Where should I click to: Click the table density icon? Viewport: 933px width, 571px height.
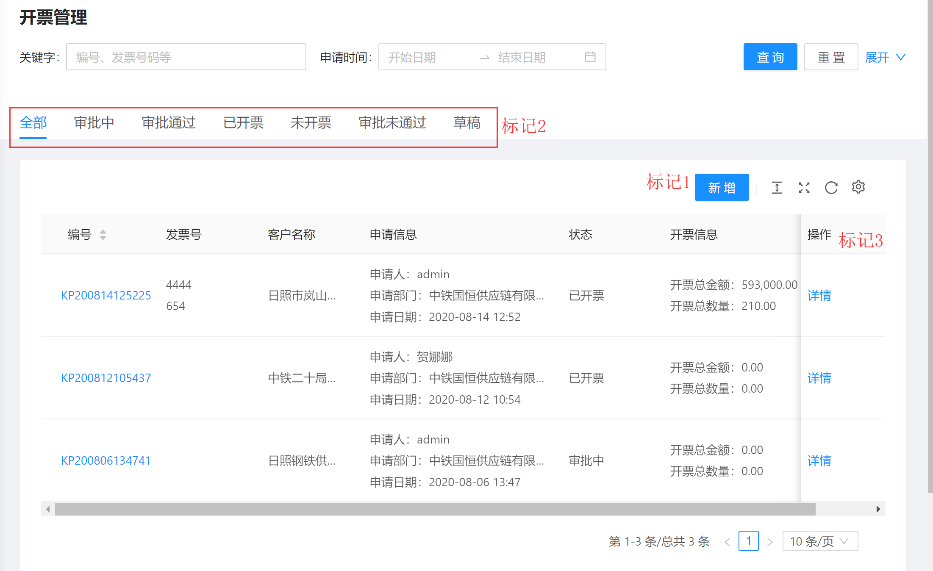click(777, 187)
